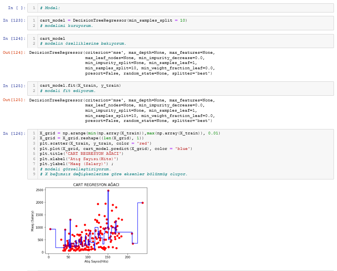The image size is (337, 271).
Task: Click the 'X_grid = np.arange(' code line
Action: pyautogui.click(x=130, y=133)
